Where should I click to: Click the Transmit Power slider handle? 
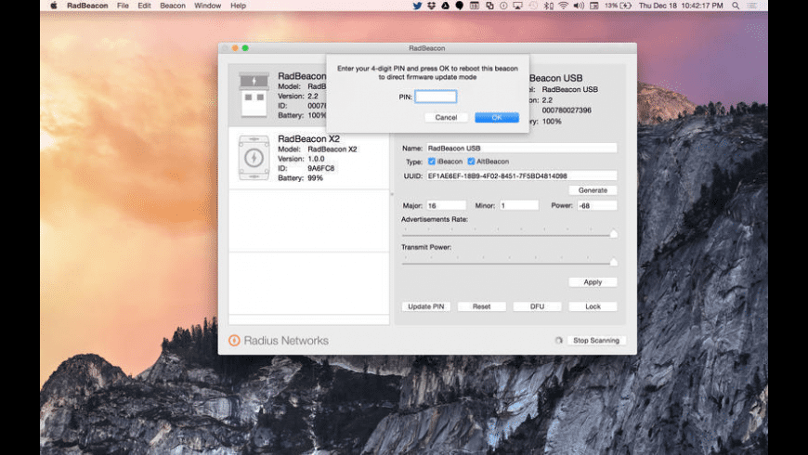pos(613,263)
